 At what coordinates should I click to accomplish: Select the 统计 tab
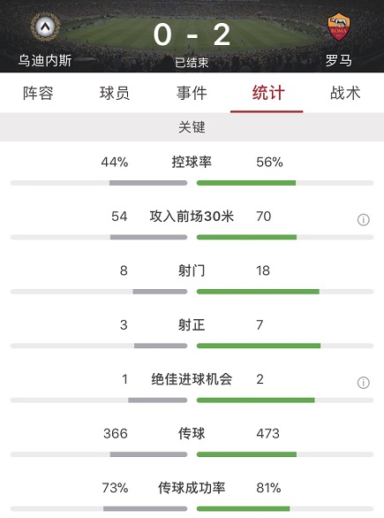tap(267, 93)
